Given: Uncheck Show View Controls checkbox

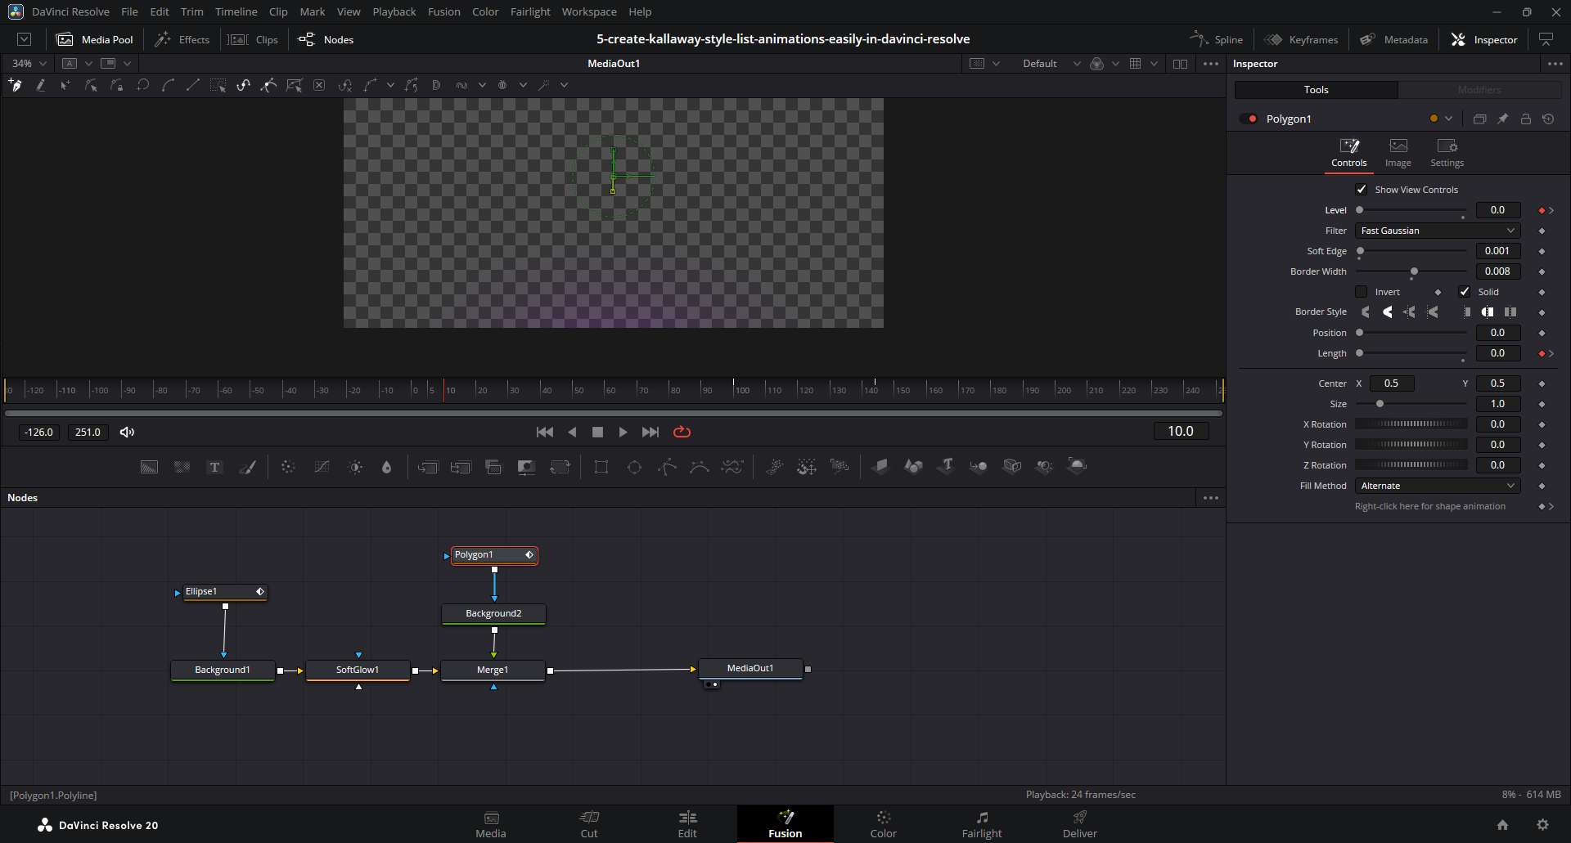Looking at the screenshot, I should coord(1362,190).
